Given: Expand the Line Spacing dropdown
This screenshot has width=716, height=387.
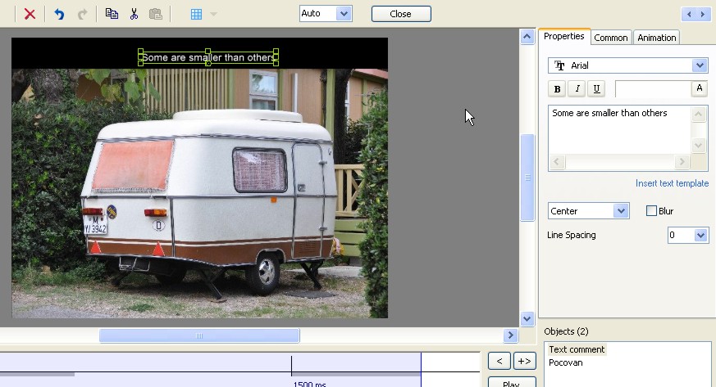Looking at the screenshot, I should [700, 236].
